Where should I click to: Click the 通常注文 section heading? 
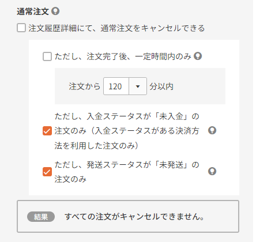33,12
